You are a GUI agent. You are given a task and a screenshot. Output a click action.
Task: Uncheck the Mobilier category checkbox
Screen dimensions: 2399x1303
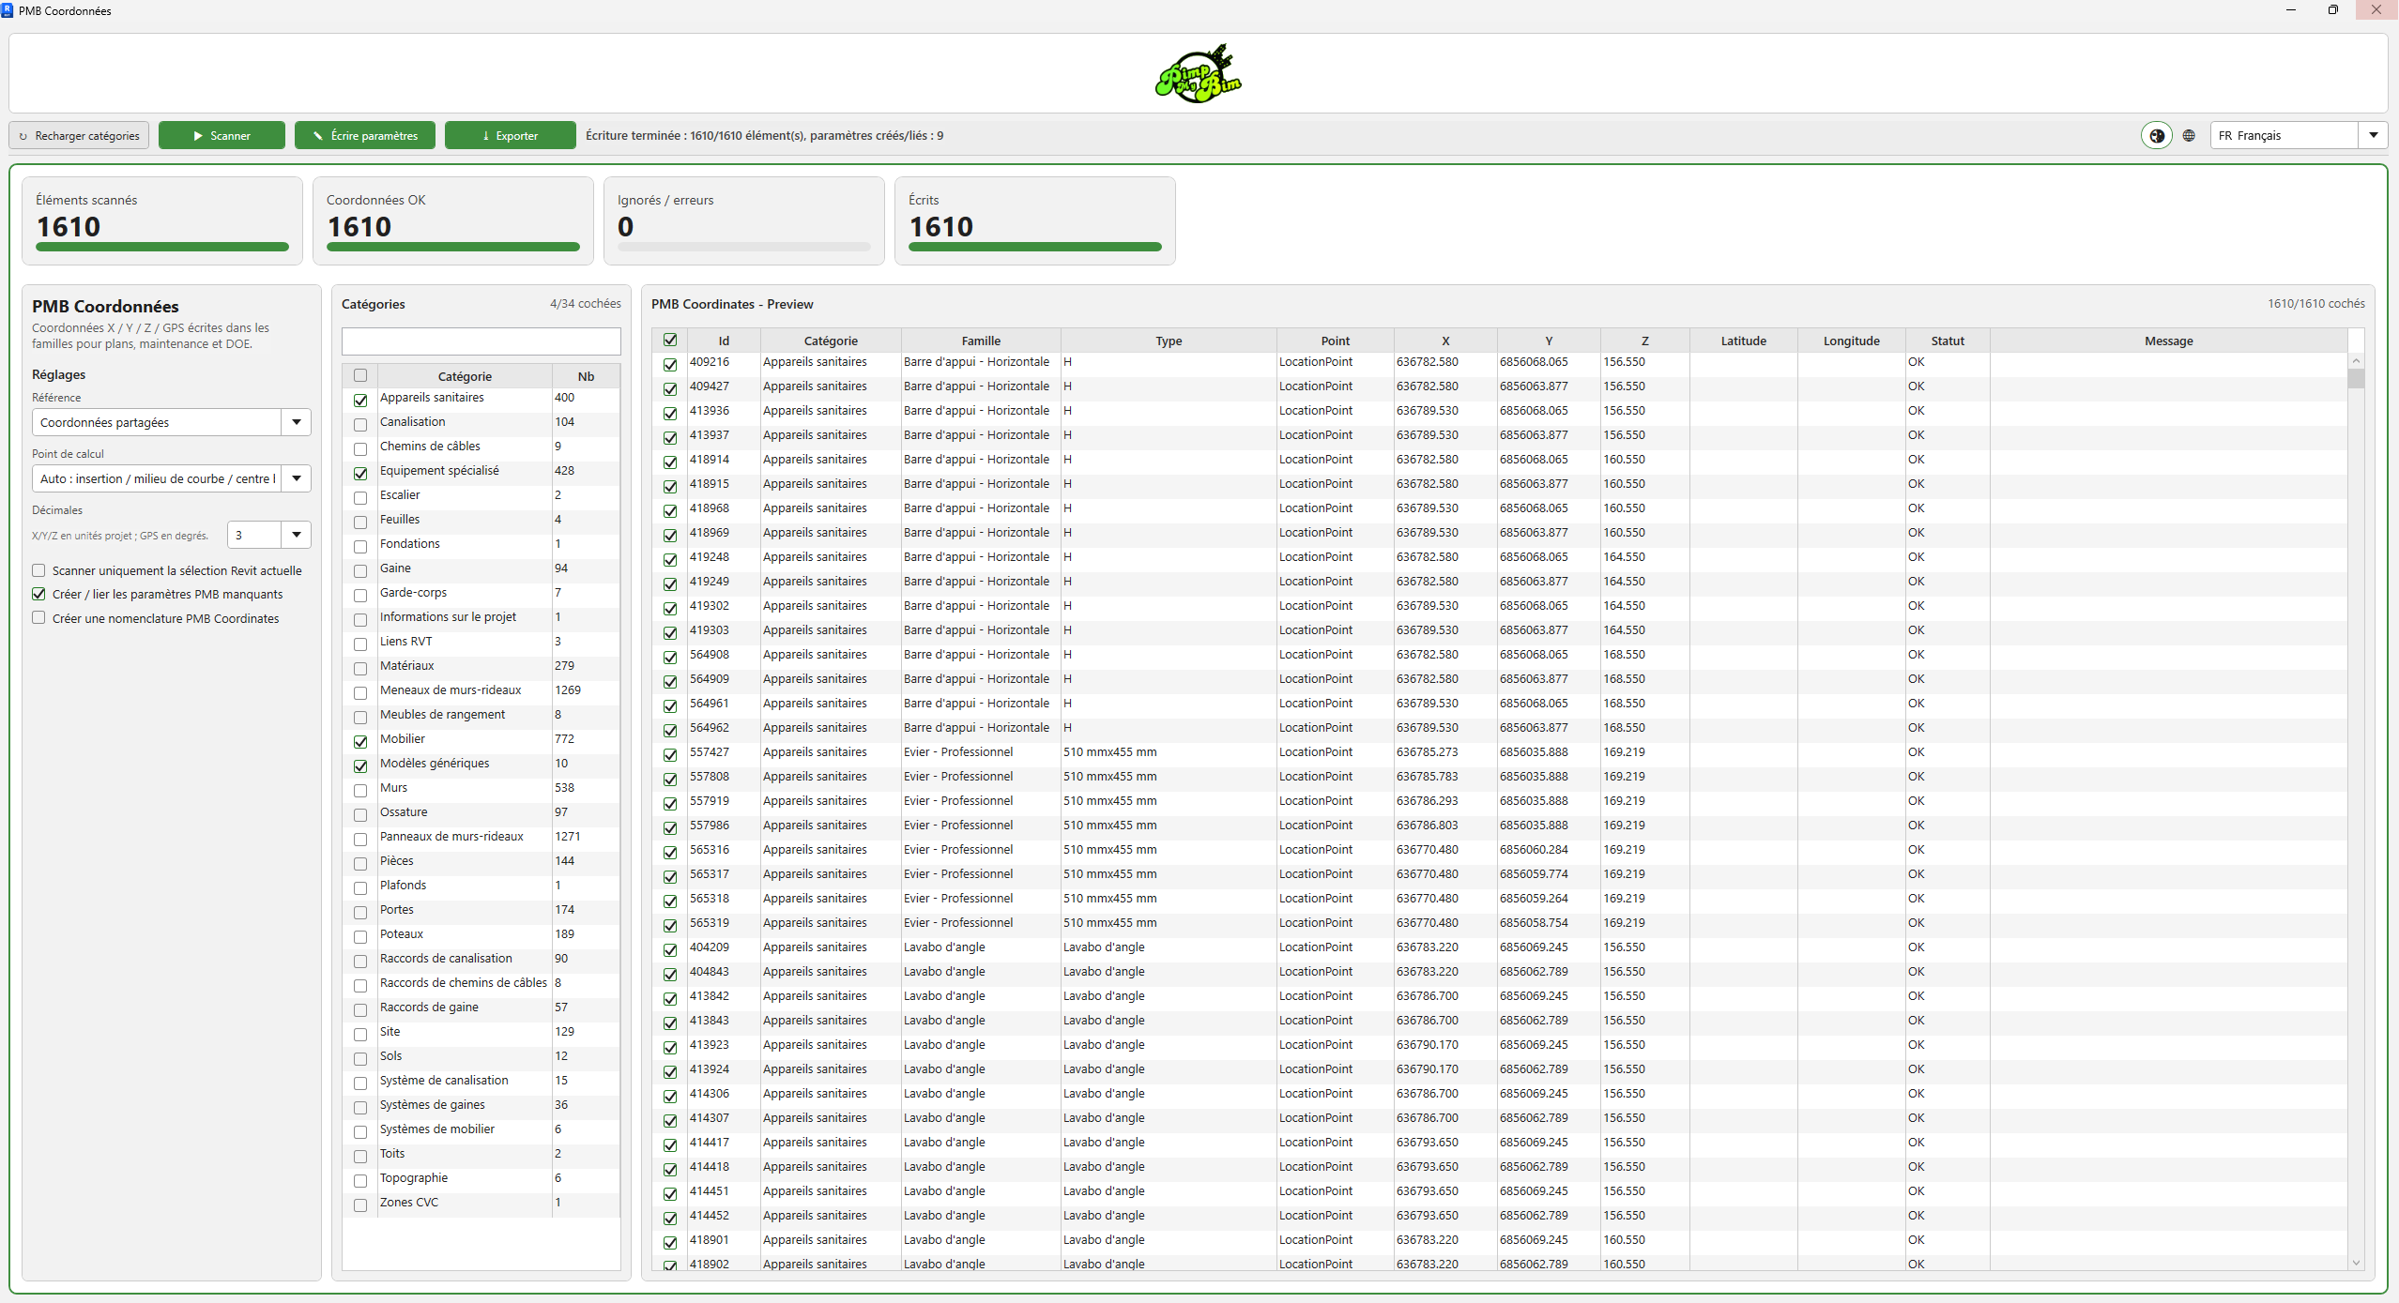point(360,741)
